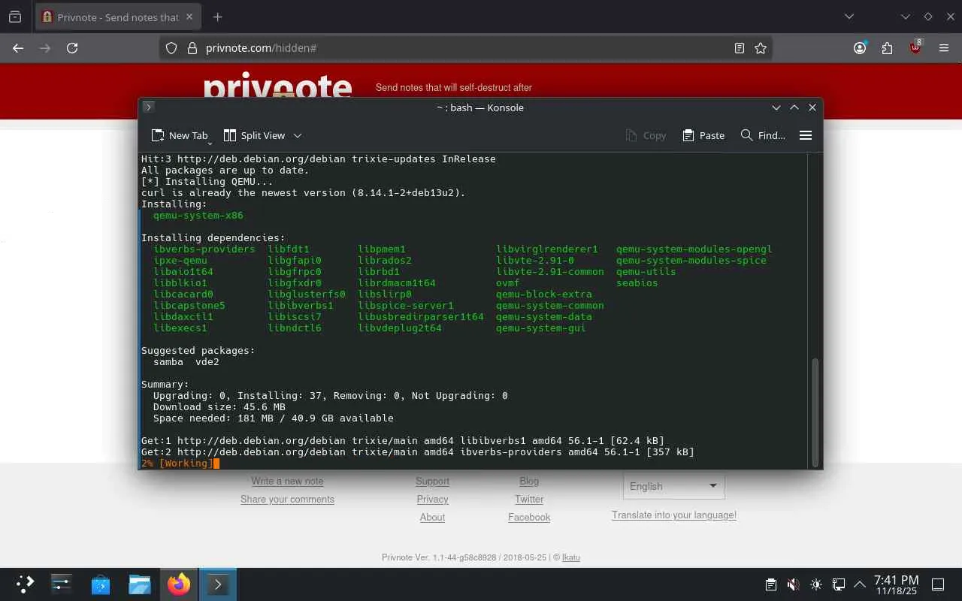Open the Firefox extensions panel

888,48
